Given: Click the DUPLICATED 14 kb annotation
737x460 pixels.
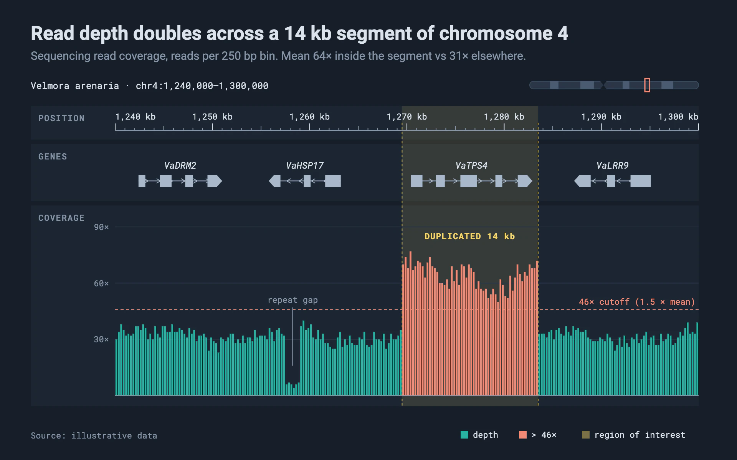Looking at the screenshot, I should point(470,236).
